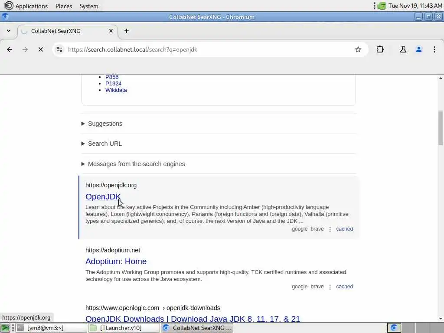Open the cached link for OpenJDK result
The height and width of the screenshot is (333, 444).
(344, 229)
